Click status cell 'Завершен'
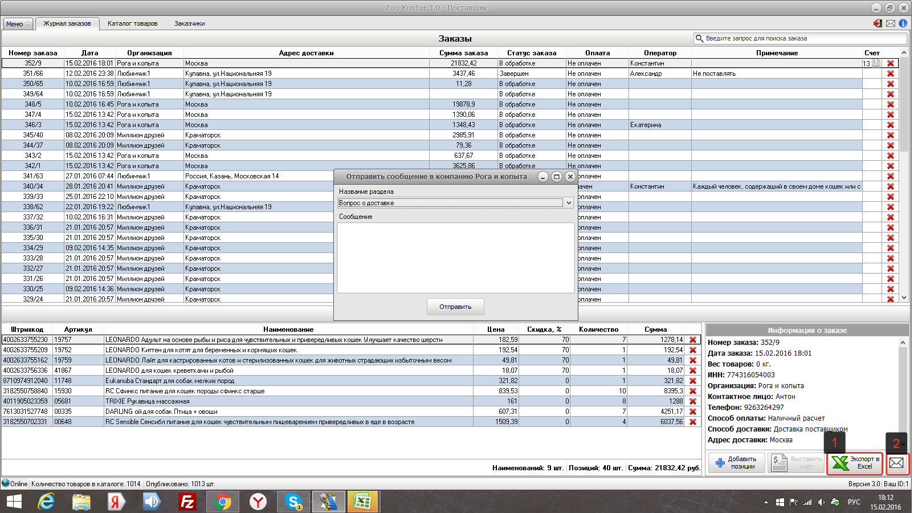918x513 pixels. pos(532,74)
